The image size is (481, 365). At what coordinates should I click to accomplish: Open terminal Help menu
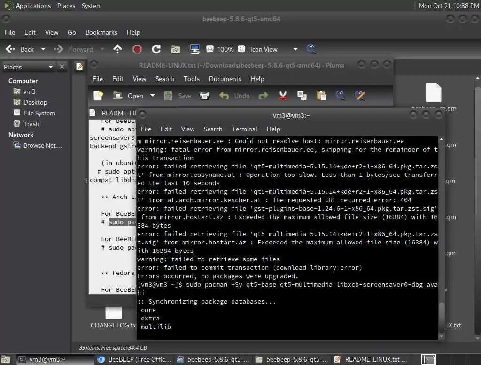pos(273,129)
